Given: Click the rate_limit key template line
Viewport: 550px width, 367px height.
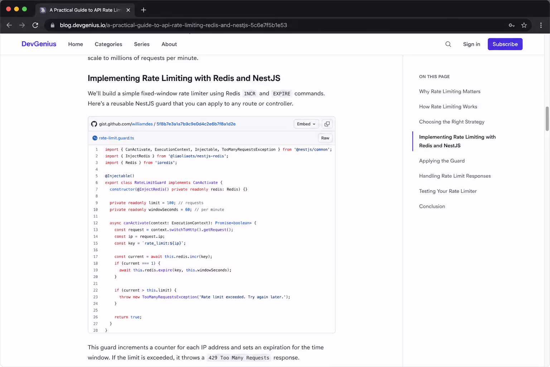Looking at the screenshot, I should click(x=150, y=243).
